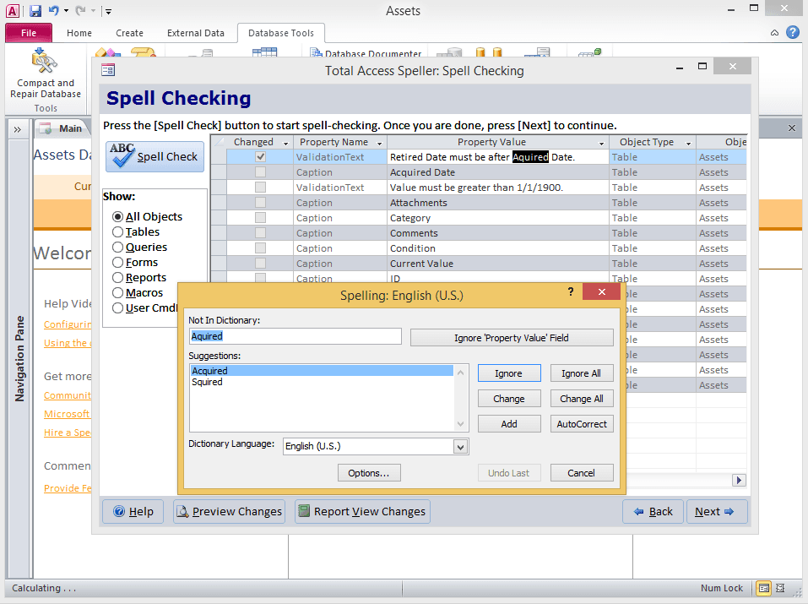The width and height of the screenshot is (808, 604).
Task: Click the blue Help question mark icon
Action: tap(793, 32)
